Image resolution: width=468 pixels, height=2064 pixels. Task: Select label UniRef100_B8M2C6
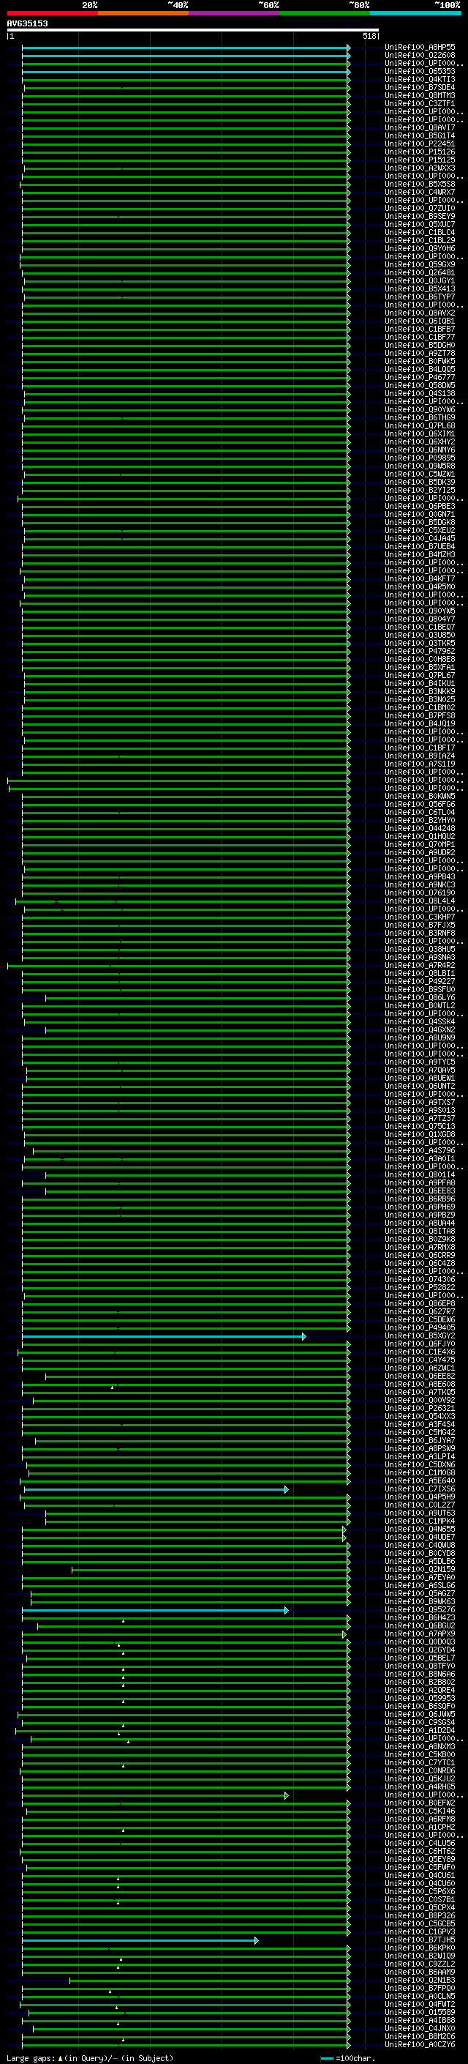coord(420,2036)
